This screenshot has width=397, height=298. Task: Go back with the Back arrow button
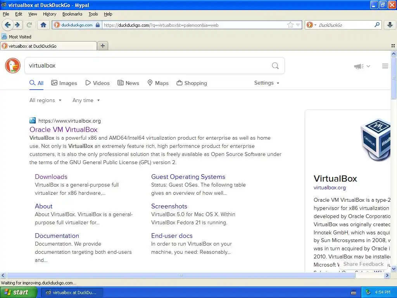coord(7,25)
